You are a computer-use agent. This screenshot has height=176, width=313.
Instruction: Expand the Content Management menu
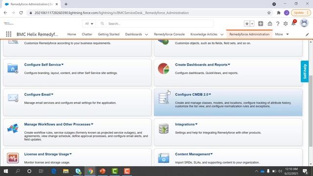(211, 154)
